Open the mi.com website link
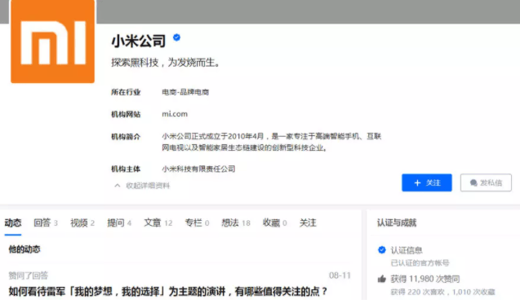The height and width of the screenshot is (308, 520). coord(175,114)
